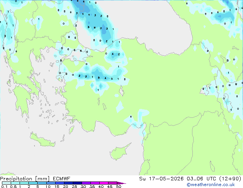
Task: Click the 'ECMWF' model label
Action: (x=62, y=179)
